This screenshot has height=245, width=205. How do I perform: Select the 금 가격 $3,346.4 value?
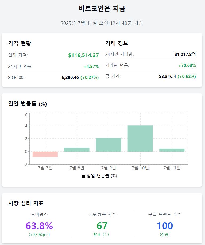tap(167, 76)
